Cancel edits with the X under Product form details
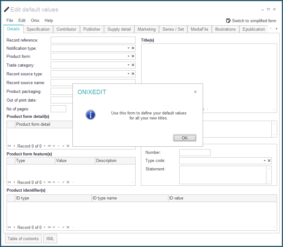 click(67, 146)
